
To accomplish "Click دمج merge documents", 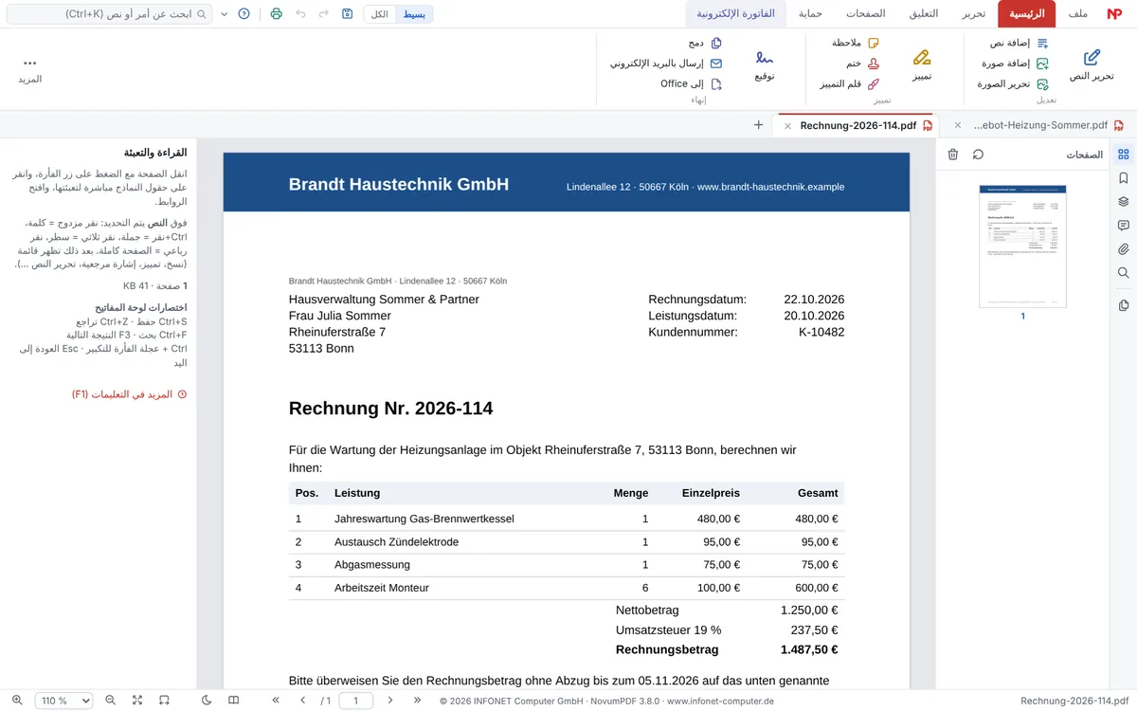I will 706,44.
